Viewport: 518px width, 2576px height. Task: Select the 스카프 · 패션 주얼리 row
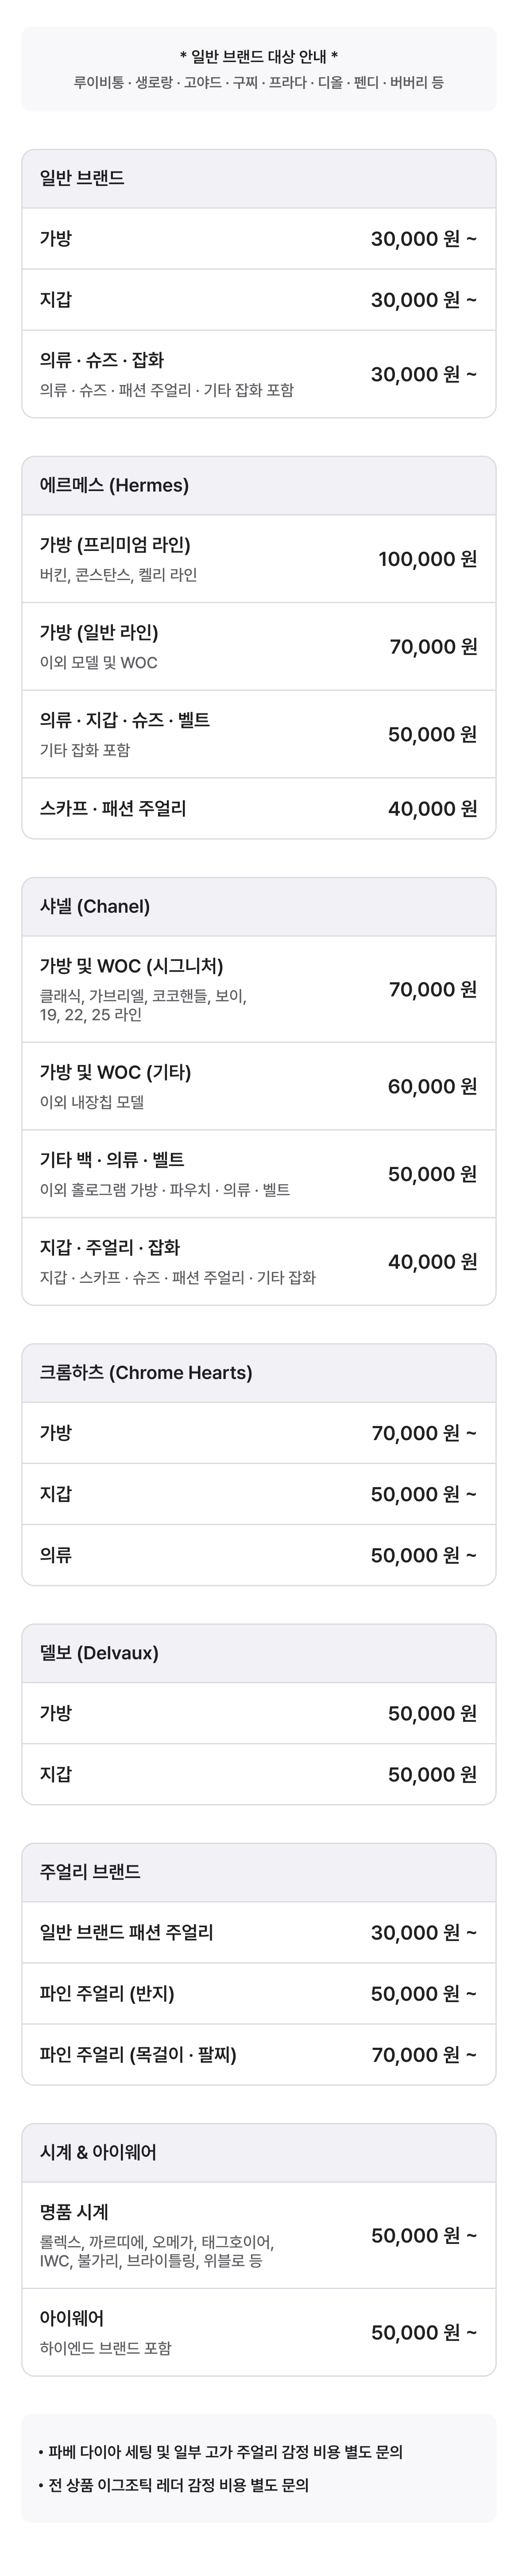(259, 808)
